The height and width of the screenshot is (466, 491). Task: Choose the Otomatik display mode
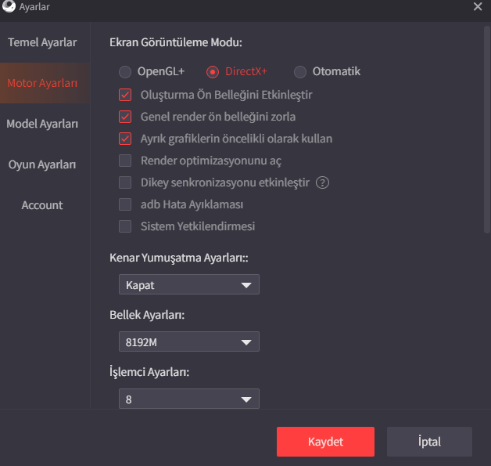tap(300, 72)
